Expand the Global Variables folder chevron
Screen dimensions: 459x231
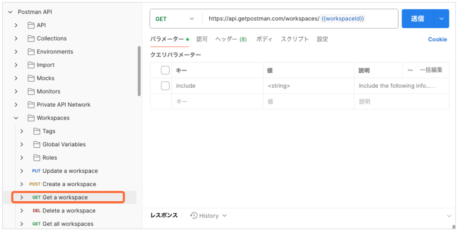pyautogui.click(x=22, y=144)
